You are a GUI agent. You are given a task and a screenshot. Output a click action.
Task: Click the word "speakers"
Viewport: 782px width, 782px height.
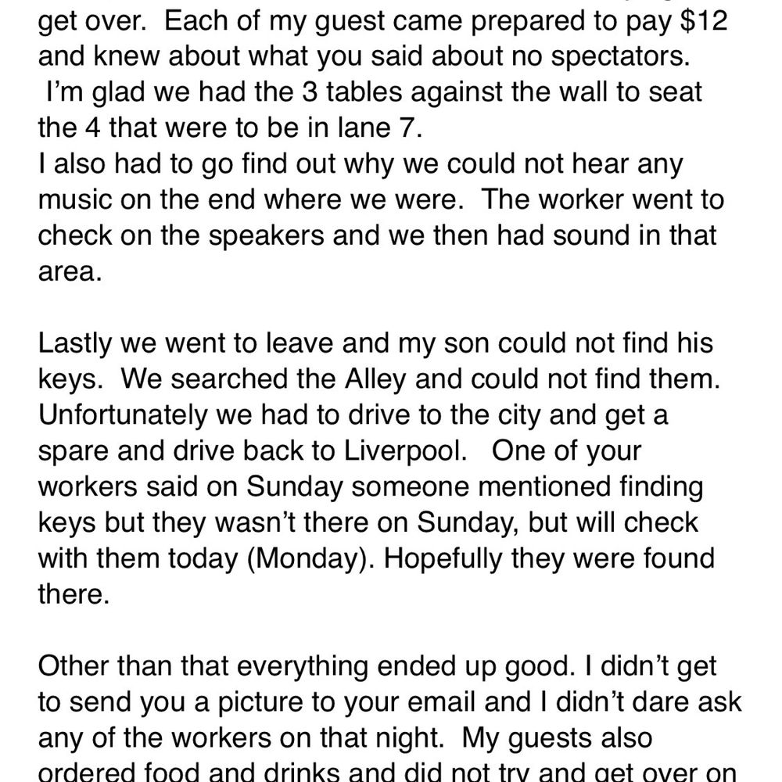pyautogui.click(x=267, y=236)
